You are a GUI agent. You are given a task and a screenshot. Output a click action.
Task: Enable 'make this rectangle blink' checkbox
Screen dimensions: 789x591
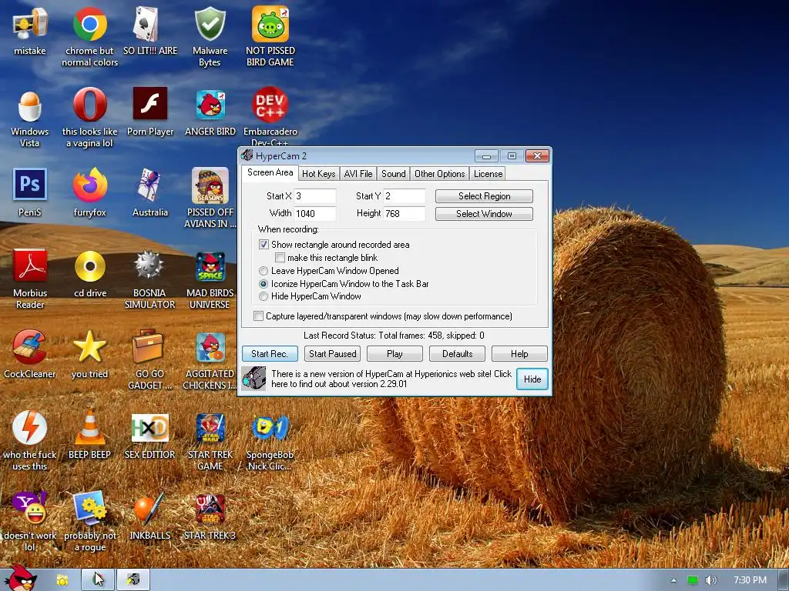click(280, 258)
